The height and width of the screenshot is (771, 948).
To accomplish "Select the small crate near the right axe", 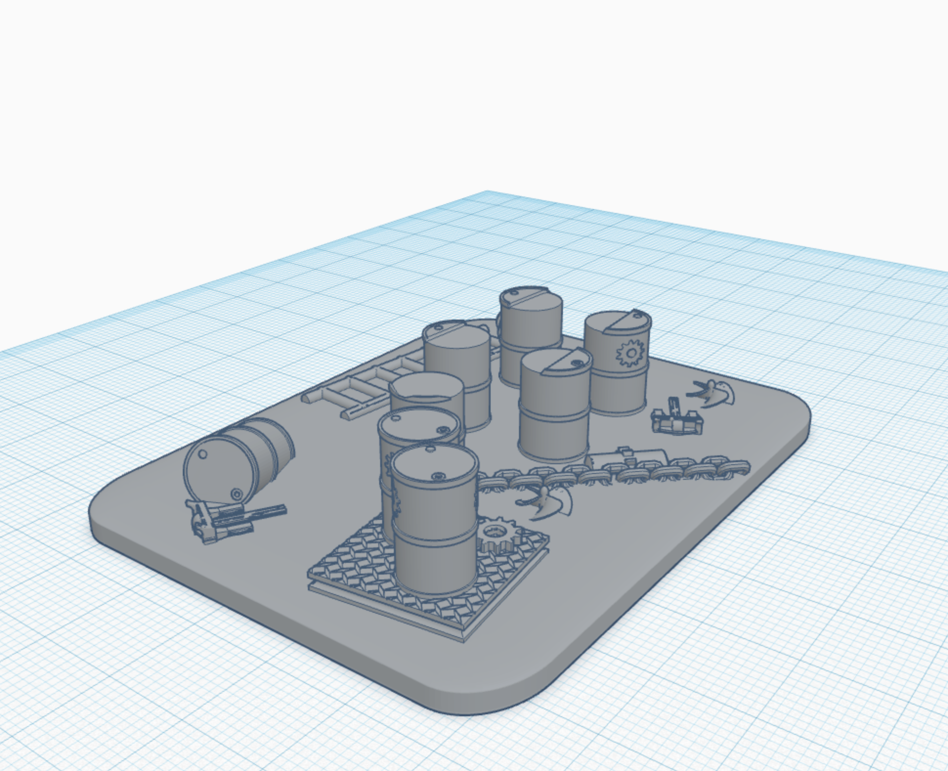I will tap(677, 423).
